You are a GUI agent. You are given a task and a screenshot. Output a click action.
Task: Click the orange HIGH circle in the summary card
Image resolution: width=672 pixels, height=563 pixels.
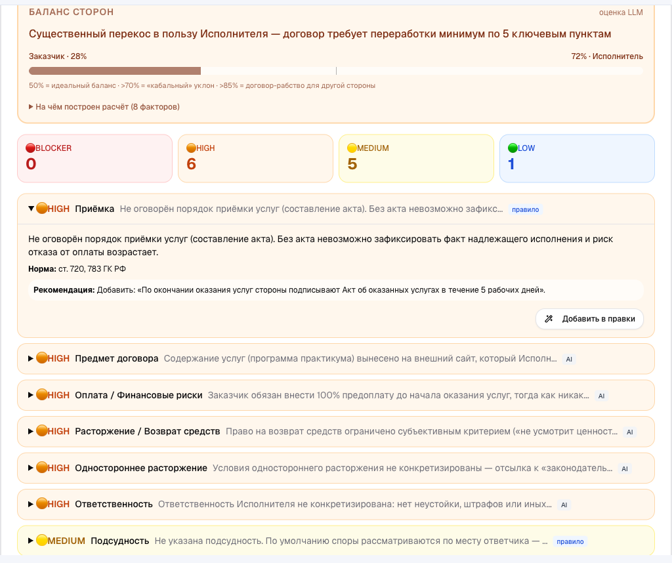point(191,148)
